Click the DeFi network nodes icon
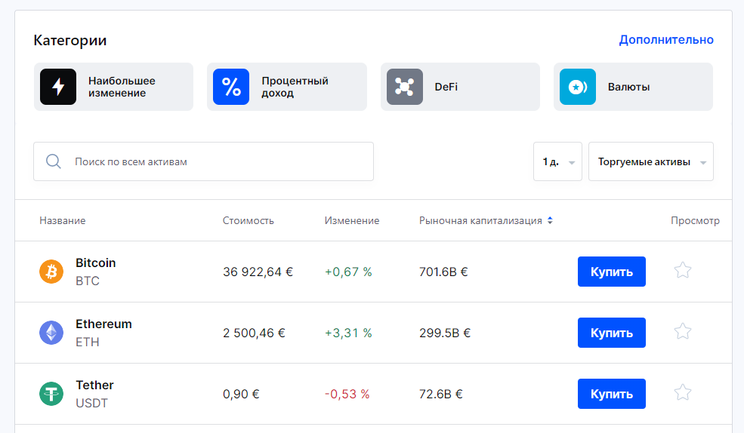 pyautogui.click(x=405, y=87)
